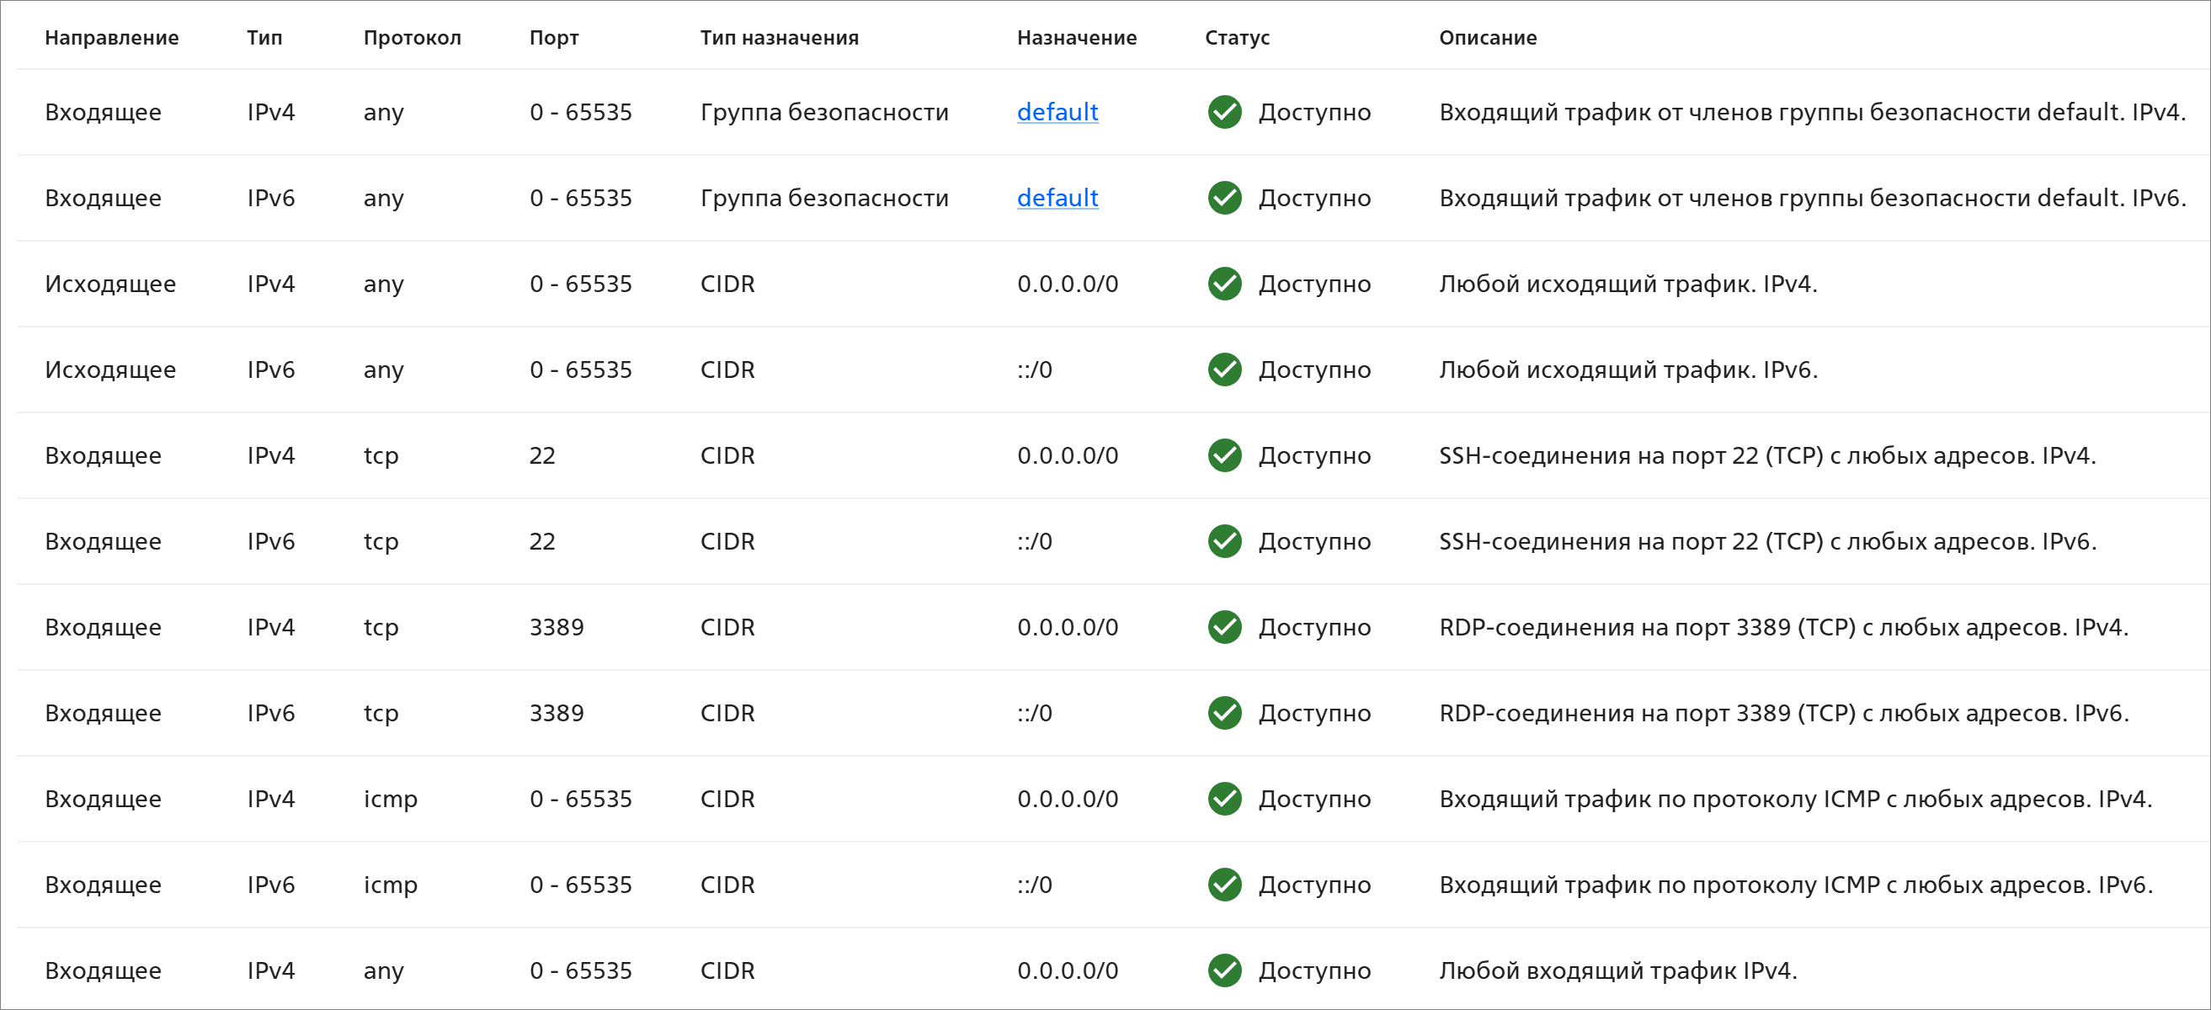This screenshot has width=2211, height=1010.
Task: Click the 'Любой входящий трафик IPv4.' description
Action: click(x=1618, y=970)
